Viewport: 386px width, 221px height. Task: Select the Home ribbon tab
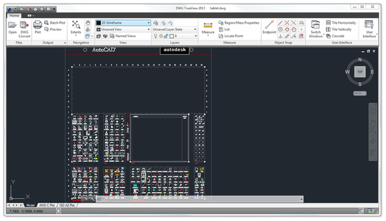click(x=14, y=15)
